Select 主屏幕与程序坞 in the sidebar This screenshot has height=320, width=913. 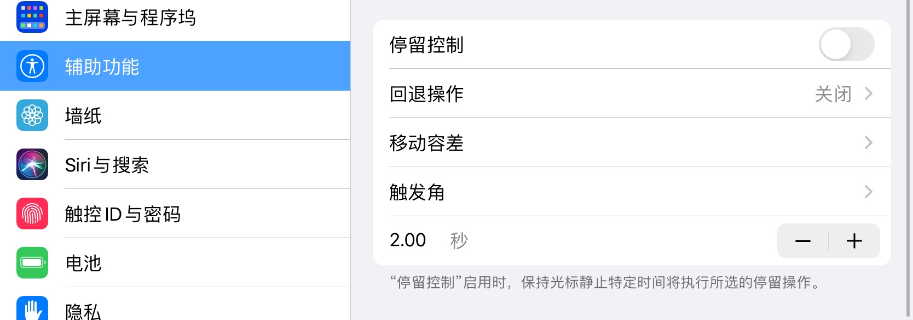point(130,17)
